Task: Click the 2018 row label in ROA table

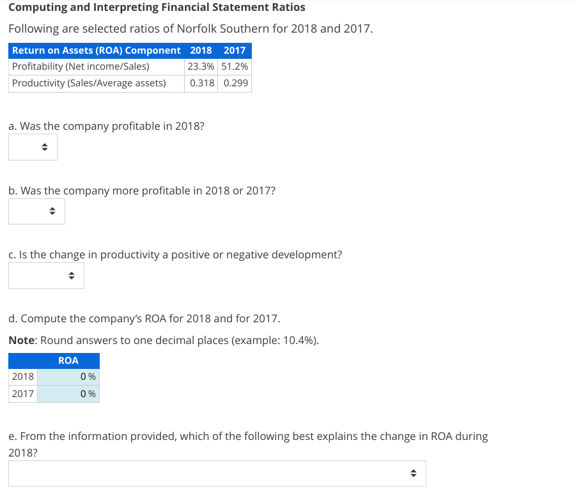Action: click(x=22, y=377)
